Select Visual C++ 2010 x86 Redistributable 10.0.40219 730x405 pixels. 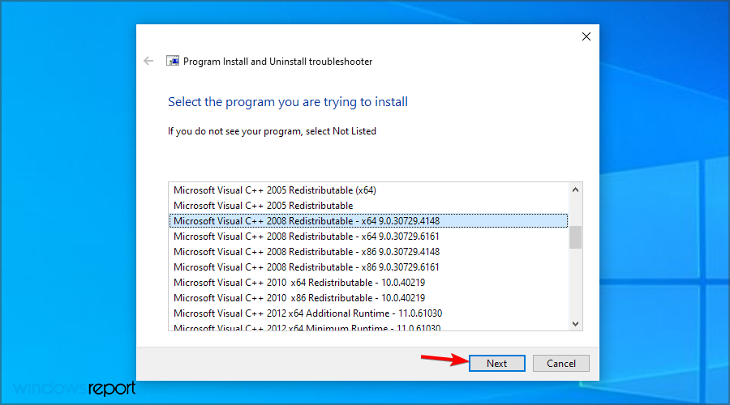(x=368, y=297)
